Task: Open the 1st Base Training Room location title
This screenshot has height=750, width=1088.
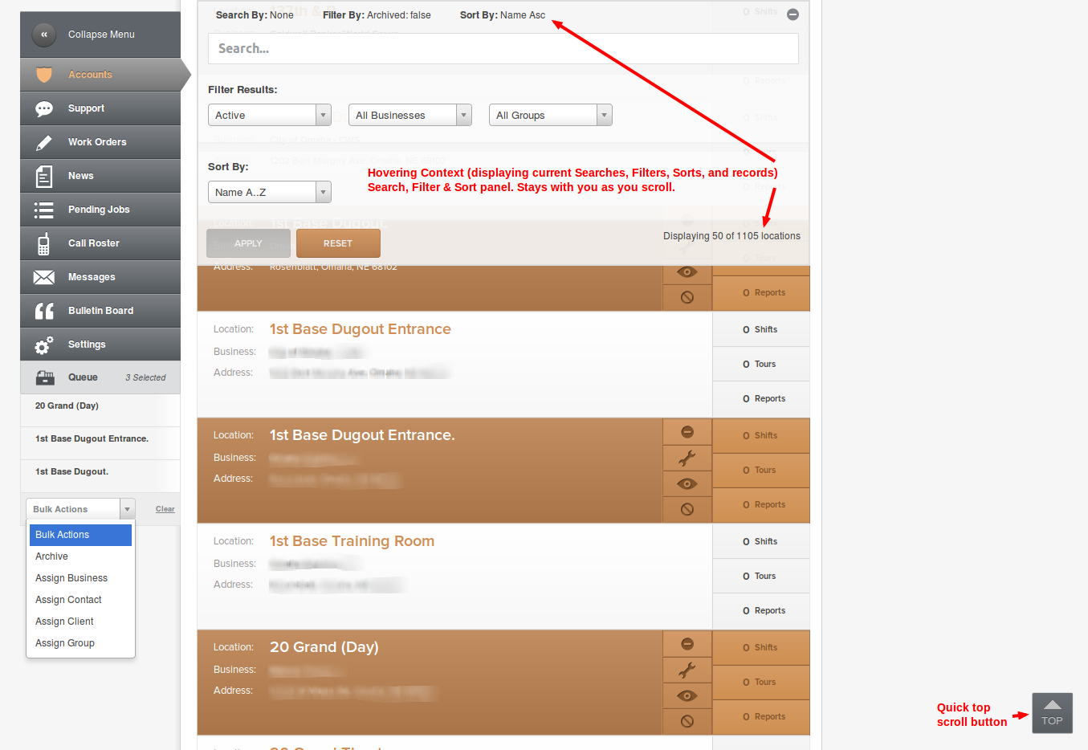Action: click(x=352, y=541)
